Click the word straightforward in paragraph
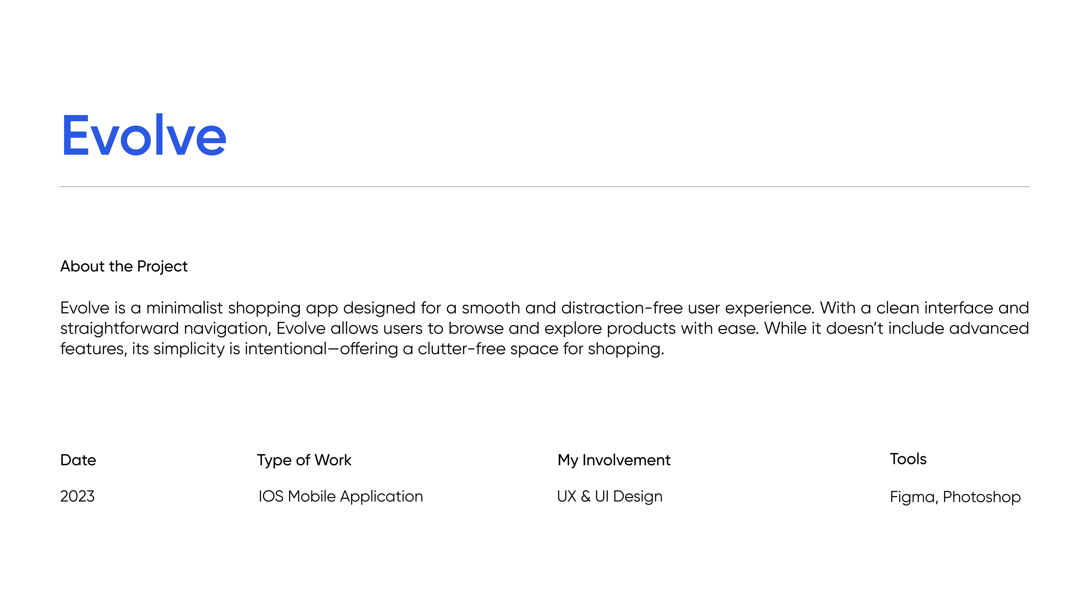The height and width of the screenshot is (612, 1089). 119,329
